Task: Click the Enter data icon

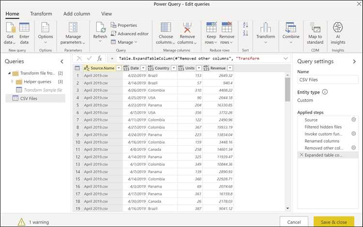Action: pos(24,27)
